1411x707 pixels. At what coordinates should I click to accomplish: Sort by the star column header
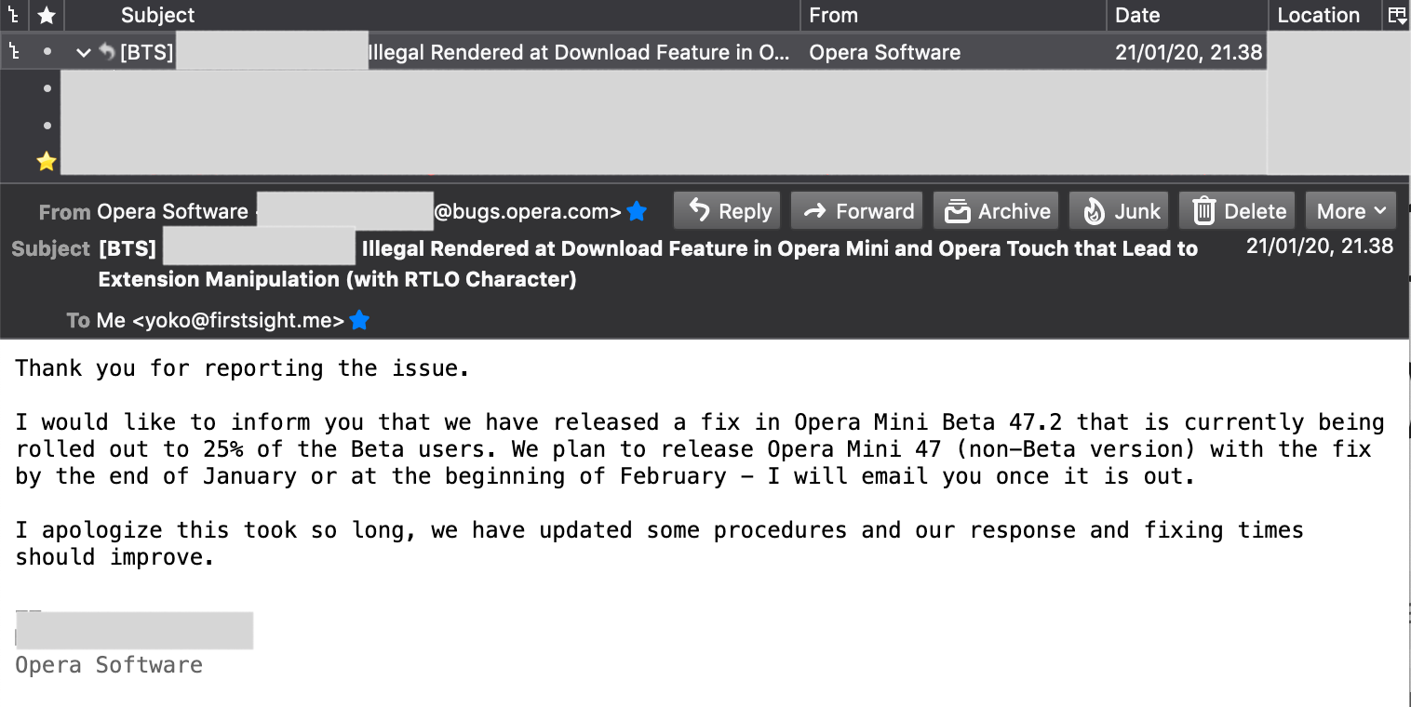click(x=47, y=15)
